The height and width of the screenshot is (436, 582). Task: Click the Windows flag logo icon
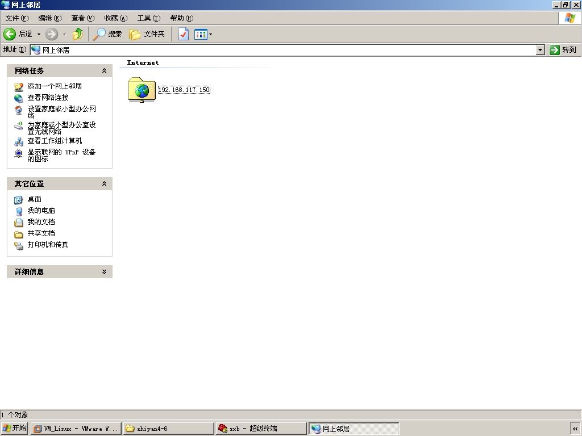[x=569, y=18]
